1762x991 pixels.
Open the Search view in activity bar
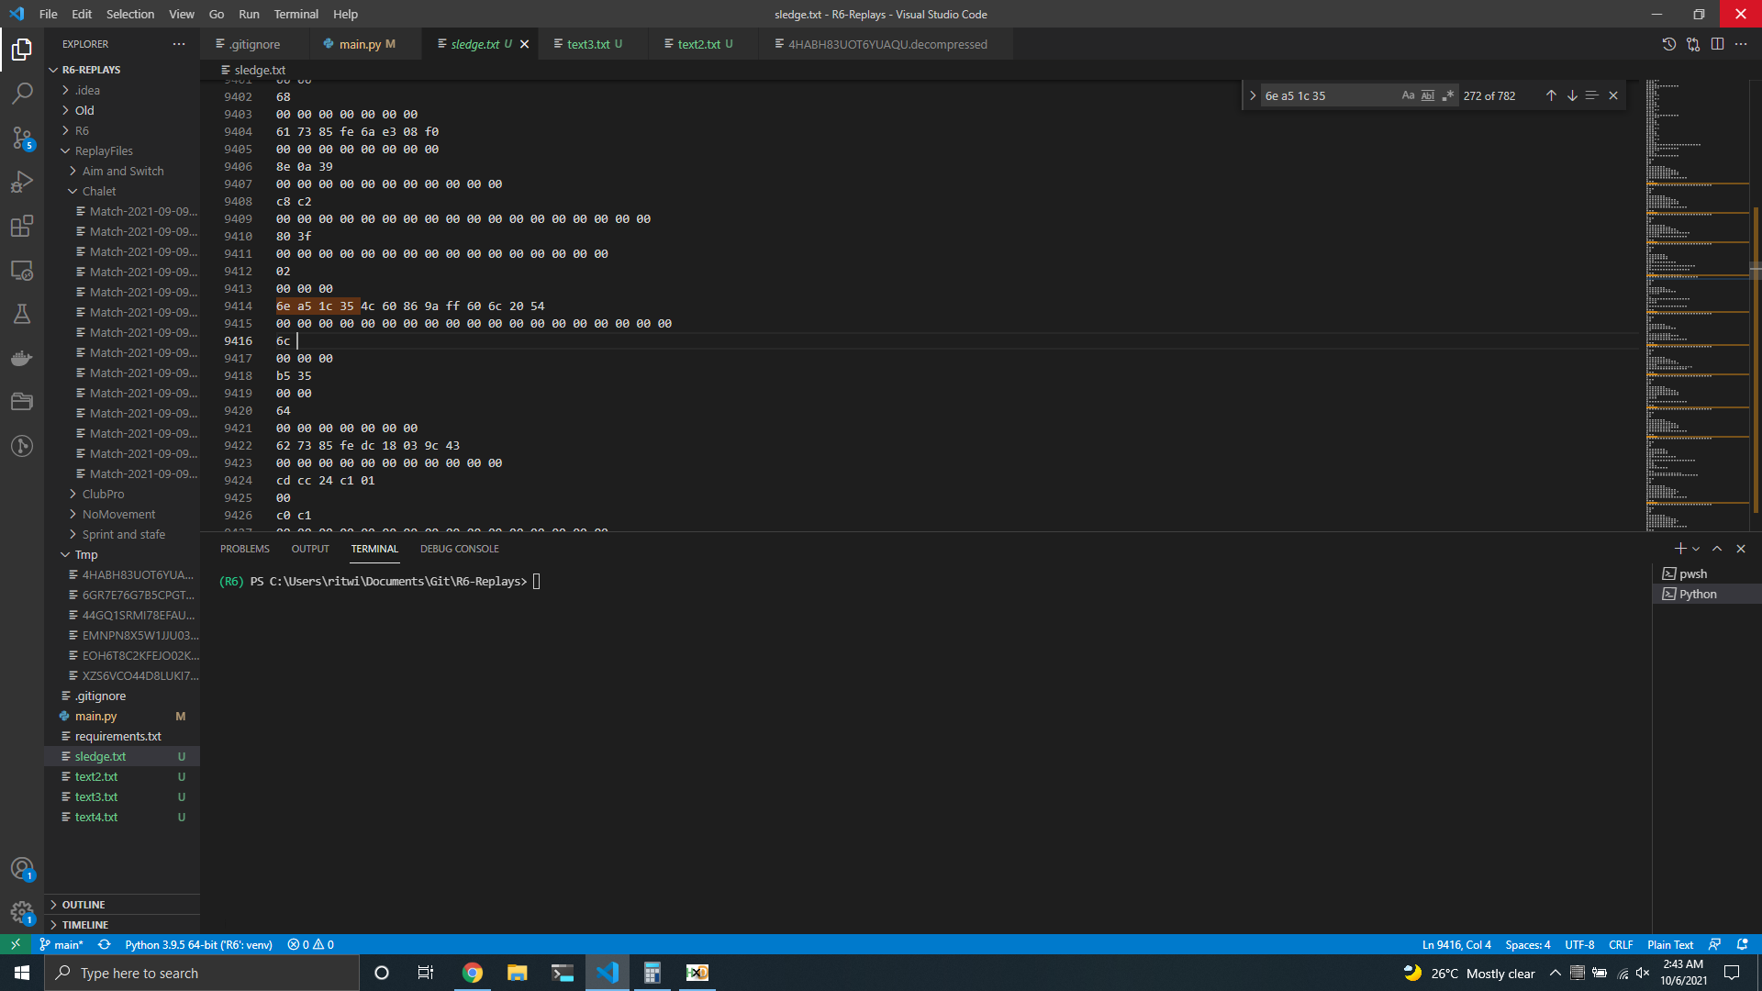[x=22, y=93]
